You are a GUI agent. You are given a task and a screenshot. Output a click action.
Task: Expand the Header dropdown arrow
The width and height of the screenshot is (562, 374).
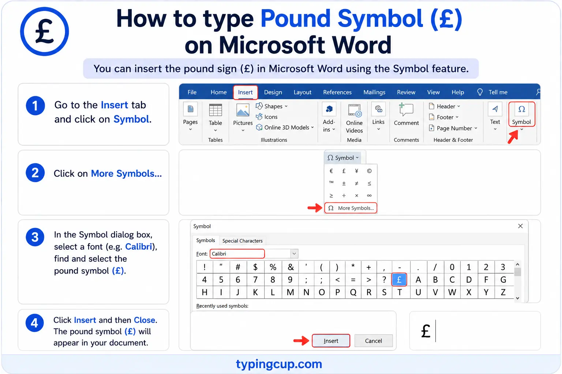coord(458,106)
